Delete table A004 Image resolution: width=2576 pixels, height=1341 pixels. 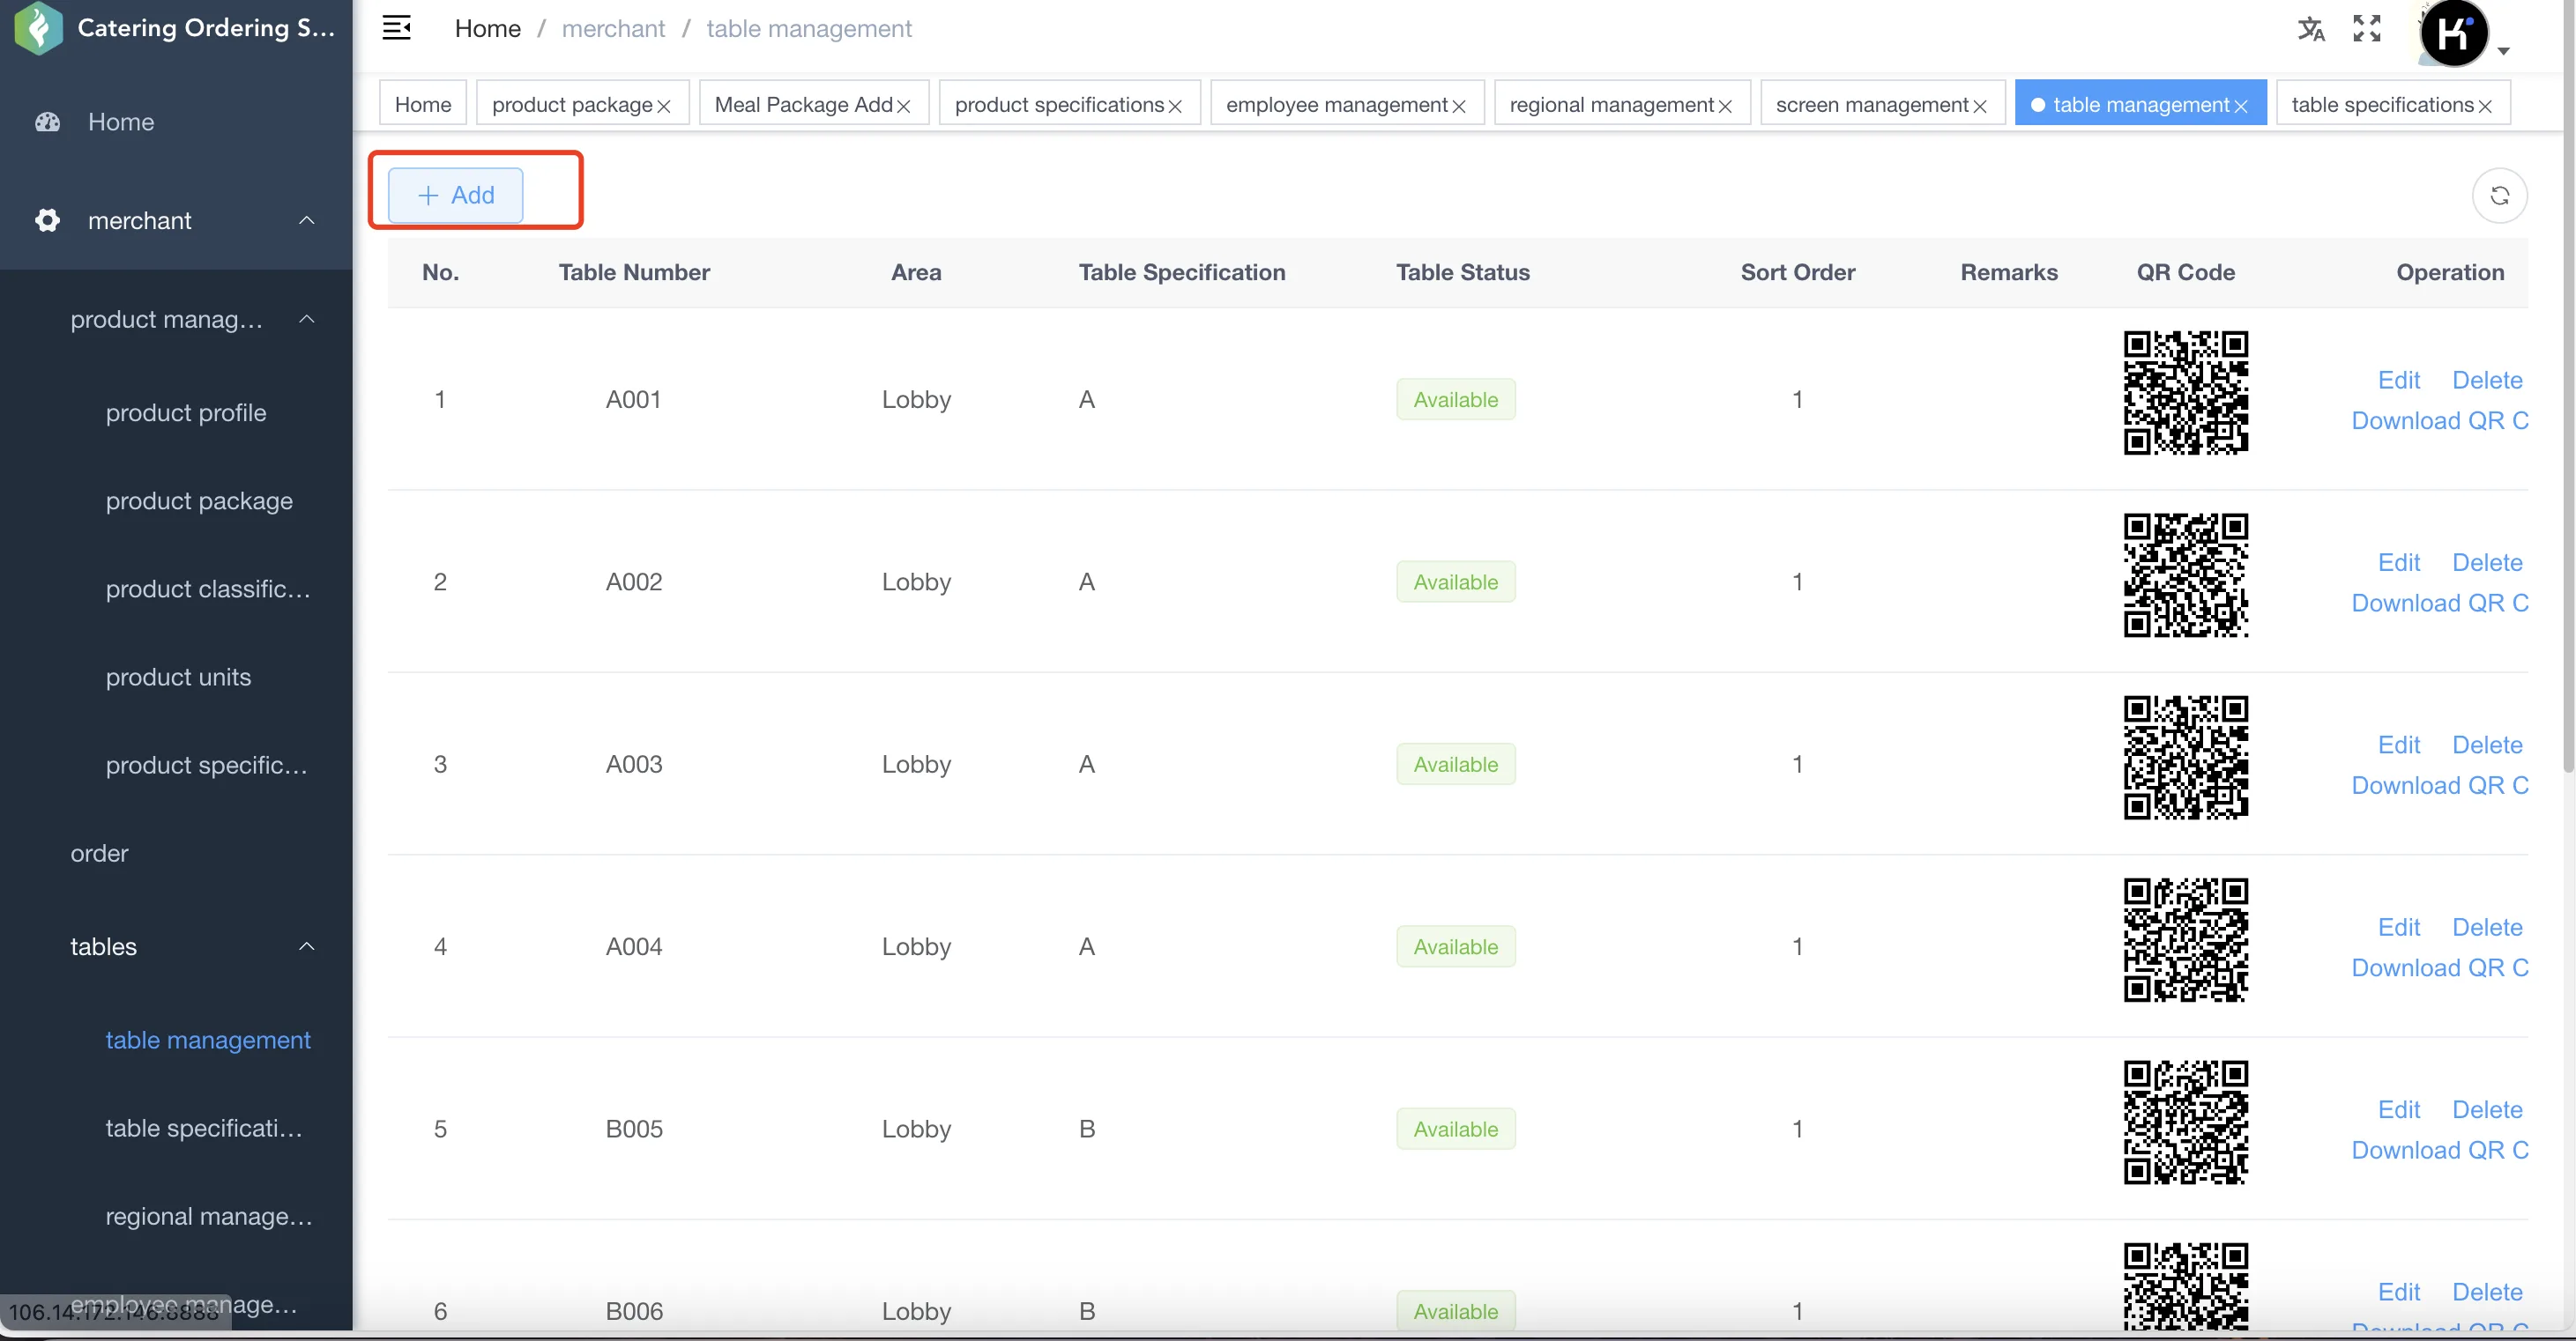coord(2486,927)
